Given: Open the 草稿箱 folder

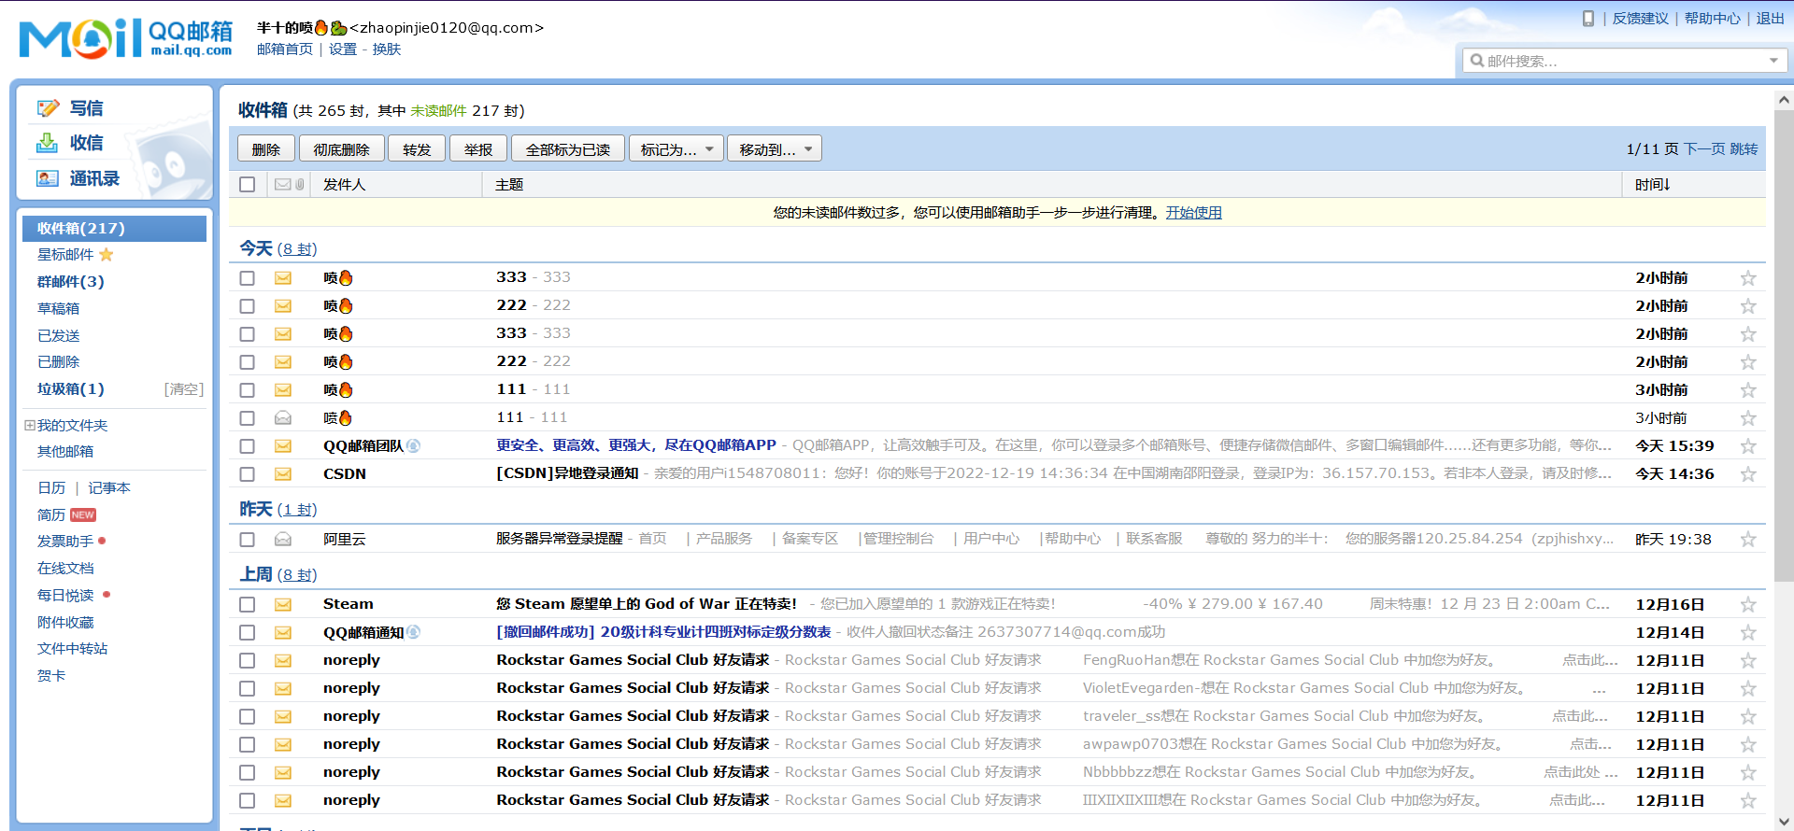Looking at the screenshot, I should [58, 308].
